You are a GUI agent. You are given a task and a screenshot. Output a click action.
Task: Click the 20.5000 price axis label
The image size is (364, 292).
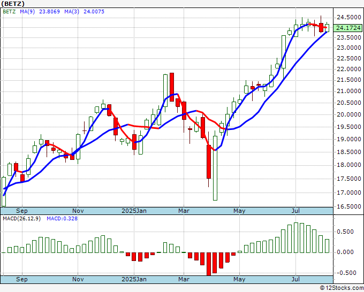[x=349, y=103]
